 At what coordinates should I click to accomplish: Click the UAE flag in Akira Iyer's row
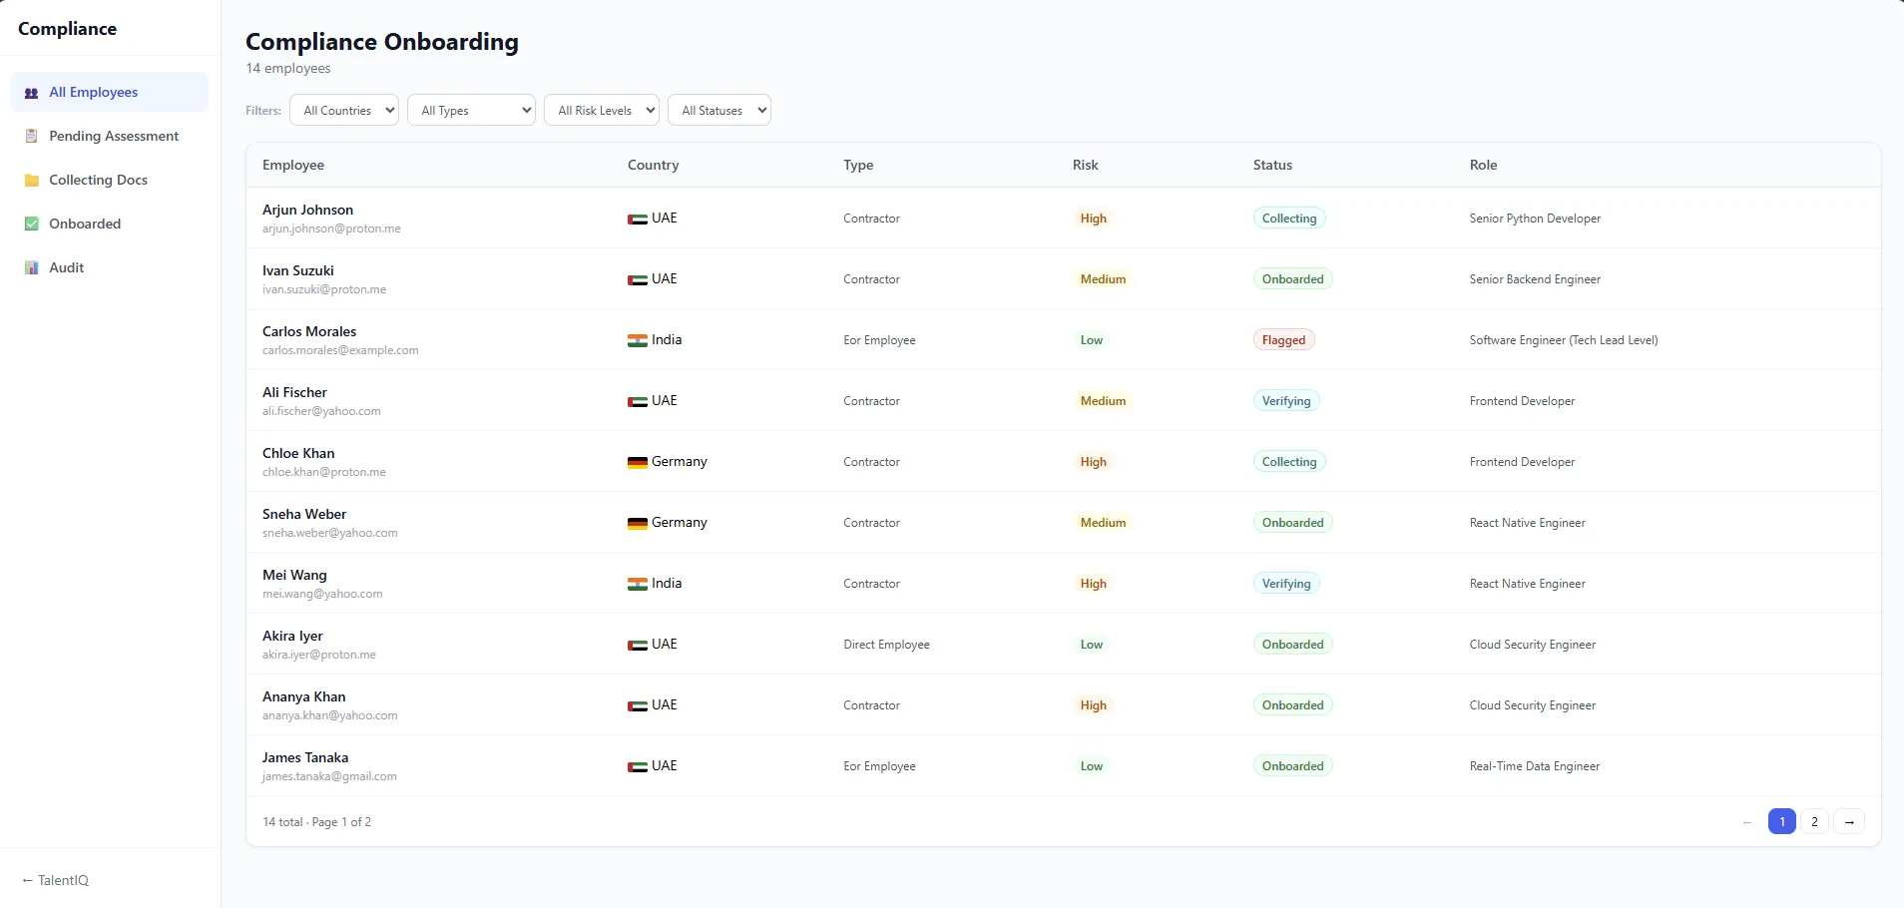click(637, 645)
